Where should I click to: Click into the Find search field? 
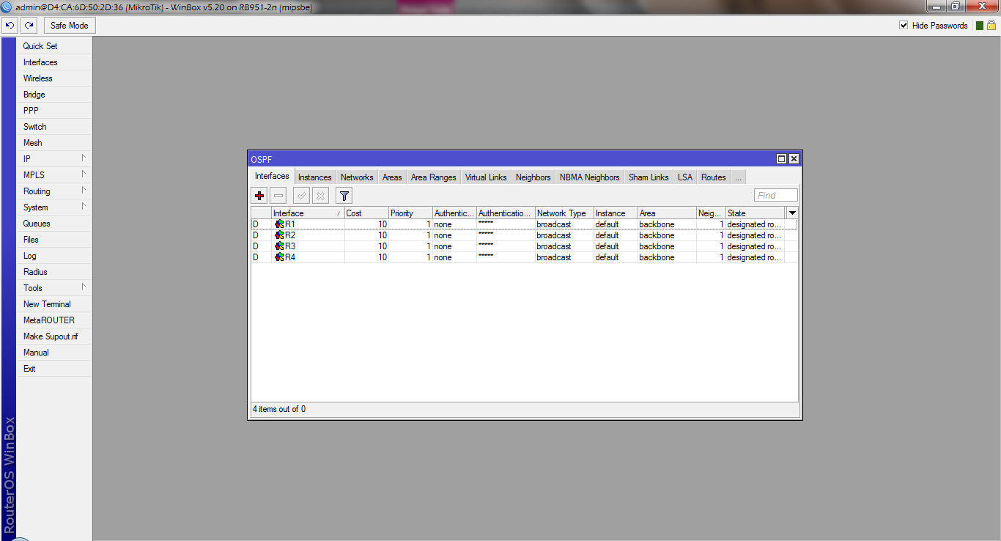(x=776, y=195)
